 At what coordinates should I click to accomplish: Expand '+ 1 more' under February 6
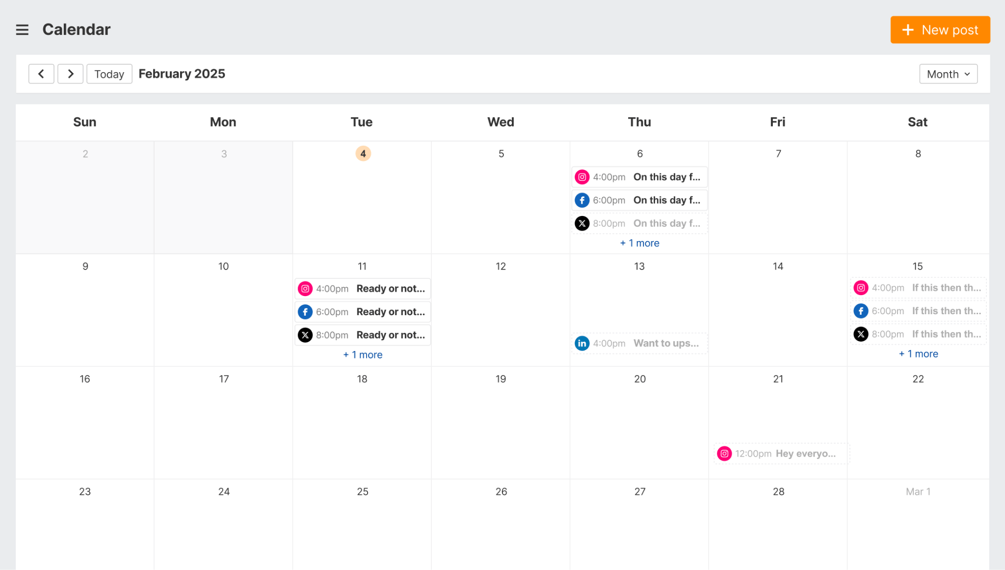tap(639, 243)
